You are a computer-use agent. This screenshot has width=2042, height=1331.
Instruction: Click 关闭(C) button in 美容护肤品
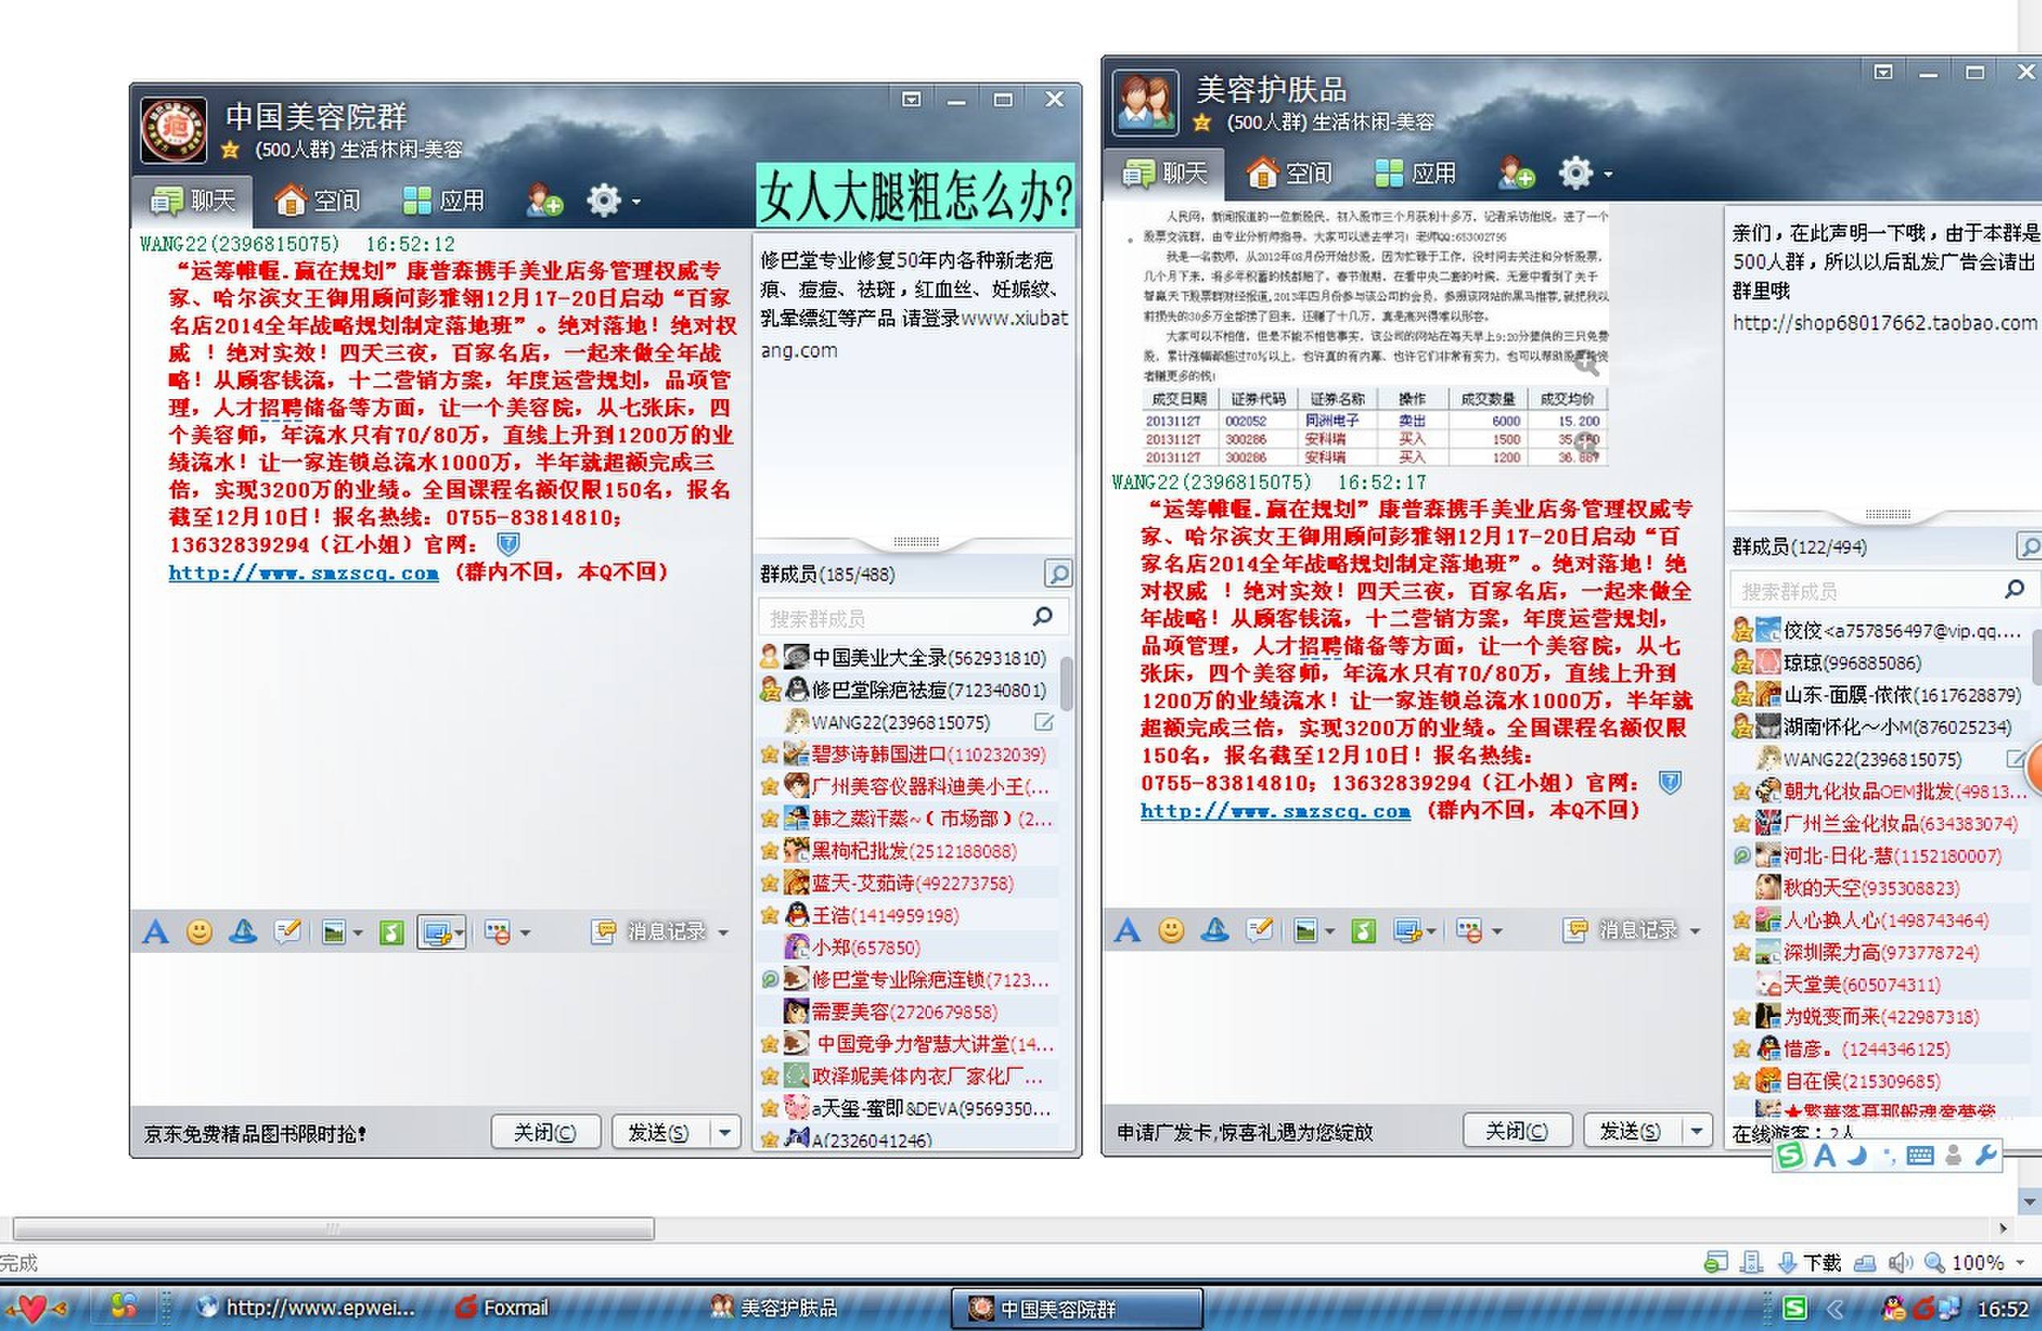click(1517, 1131)
